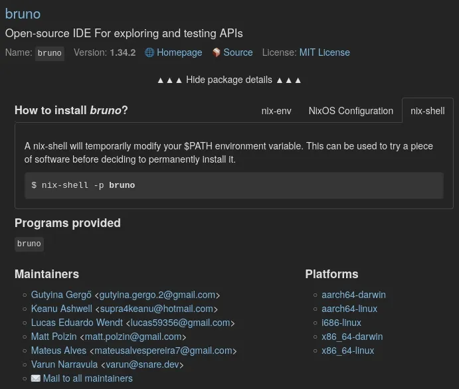Open the i686-linux platform link
Image resolution: width=459 pixels, height=389 pixels.
tap(341, 323)
